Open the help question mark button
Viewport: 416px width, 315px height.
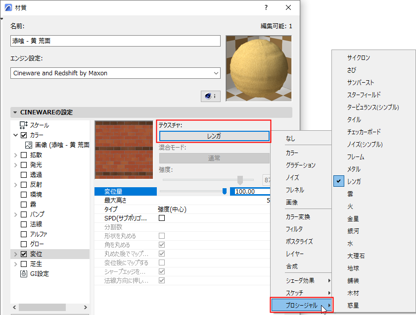pos(266,7)
